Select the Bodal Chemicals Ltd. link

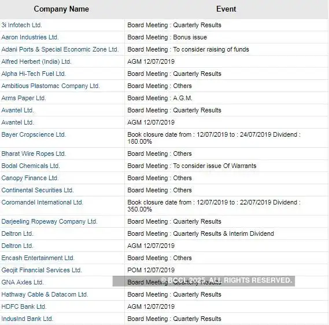coord(31,166)
